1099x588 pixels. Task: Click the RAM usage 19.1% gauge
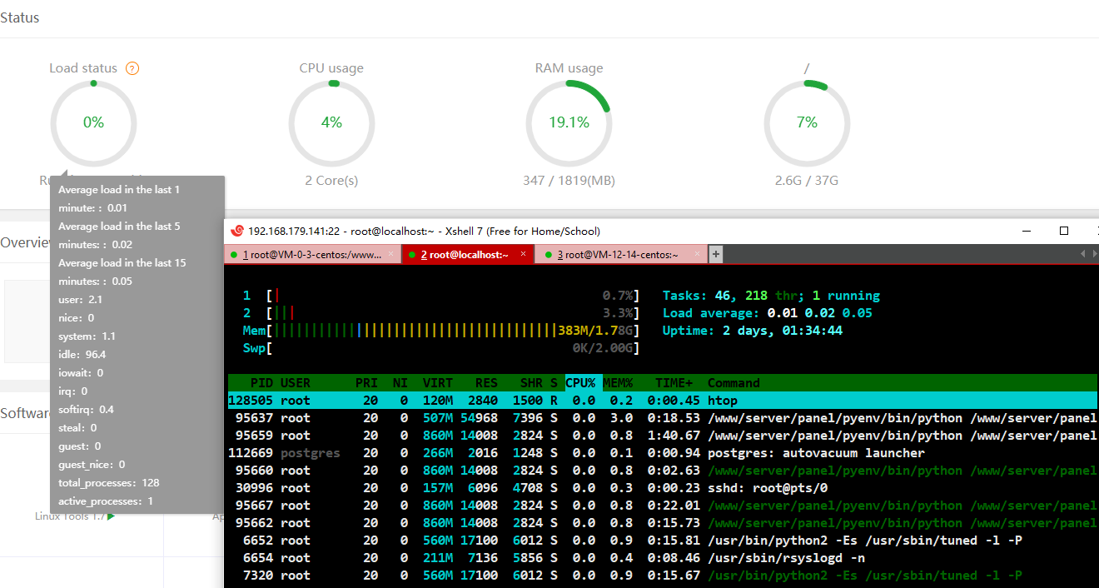pyautogui.click(x=569, y=122)
